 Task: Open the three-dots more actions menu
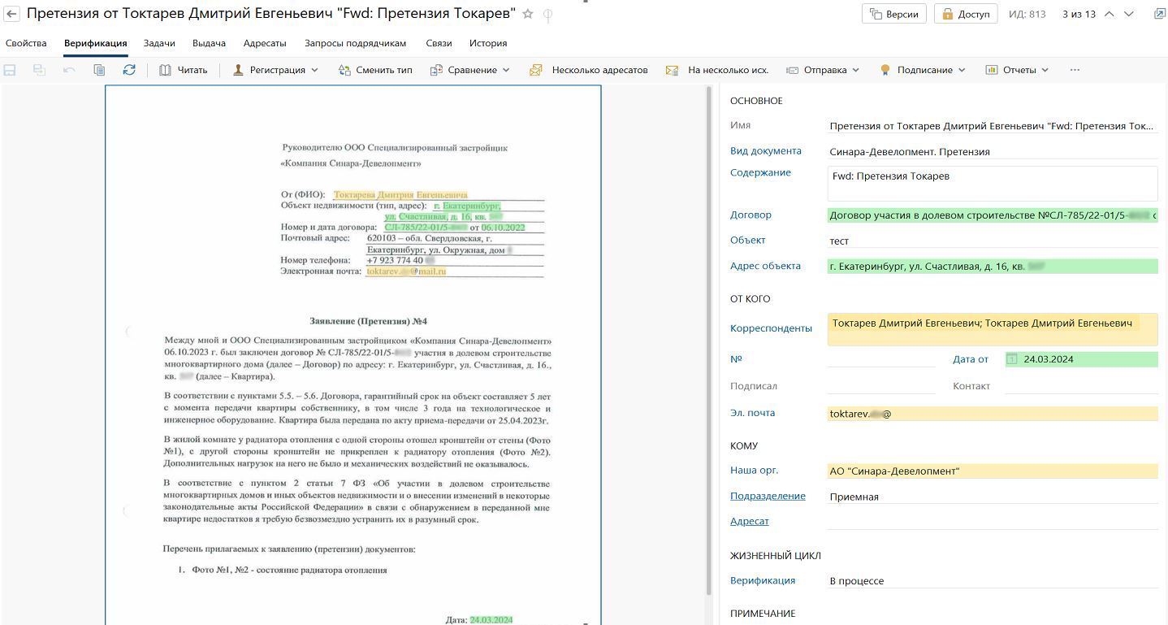point(1075,70)
